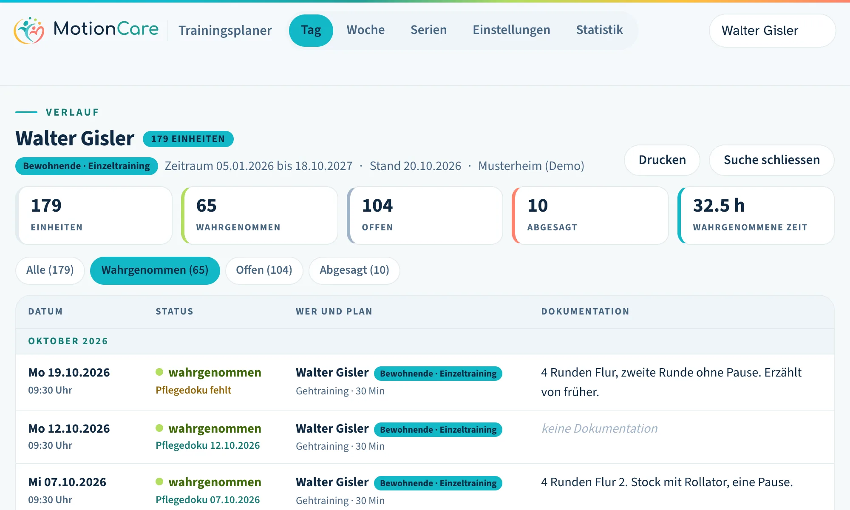The width and height of the screenshot is (850, 510).
Task: Click date 'Mo 12.10.2026'
Action: (x=69, y=429)
